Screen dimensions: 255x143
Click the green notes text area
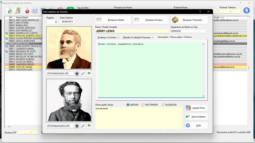150,70
